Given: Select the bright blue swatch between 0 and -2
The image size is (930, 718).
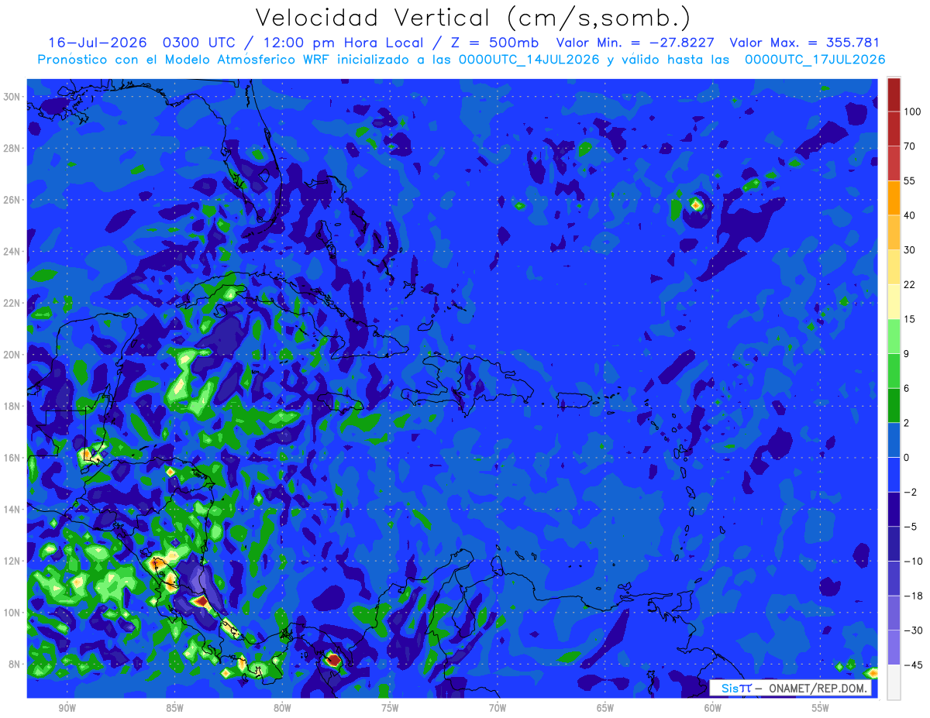Looking at the screenshot, I should (893, 474).
